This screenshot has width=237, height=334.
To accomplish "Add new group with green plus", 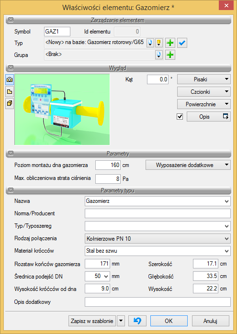I will [170, 55].
